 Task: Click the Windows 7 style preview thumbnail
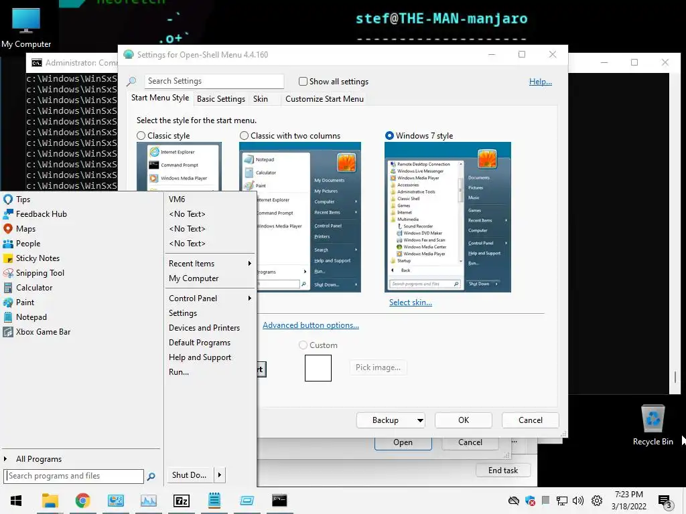point(448,218)
